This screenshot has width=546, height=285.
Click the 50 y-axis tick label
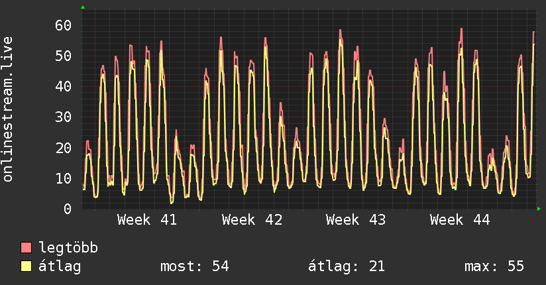coord(64,56)
